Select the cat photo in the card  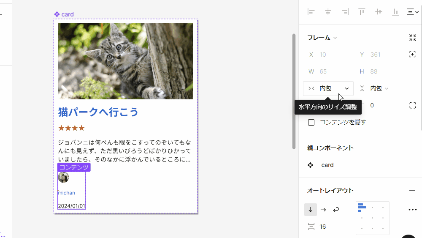(x=125, y=61)
